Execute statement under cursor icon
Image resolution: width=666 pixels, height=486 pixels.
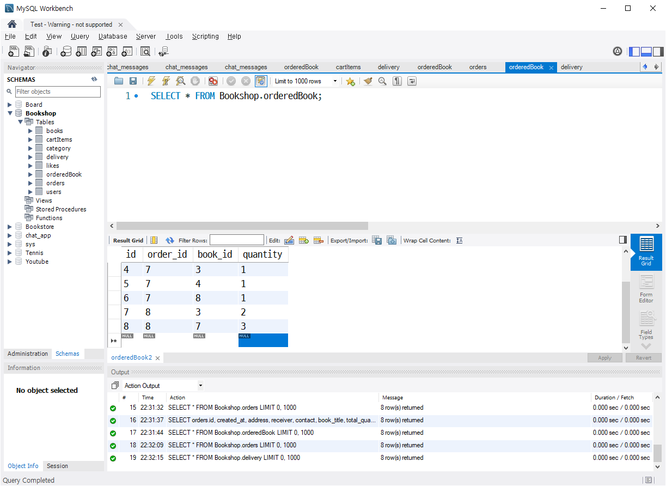pos(166,81)
